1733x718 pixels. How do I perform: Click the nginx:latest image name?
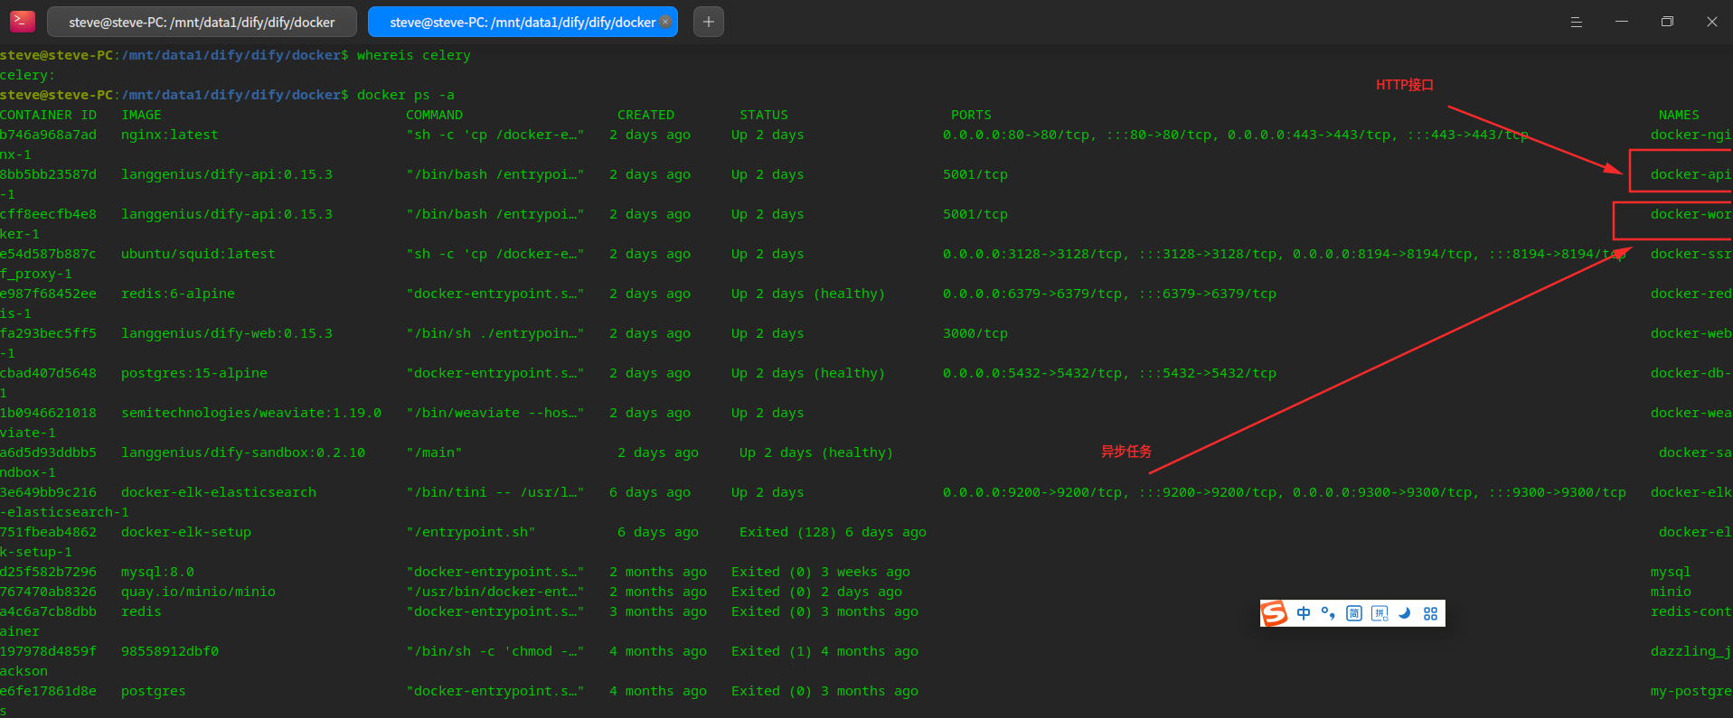(170, 135)
